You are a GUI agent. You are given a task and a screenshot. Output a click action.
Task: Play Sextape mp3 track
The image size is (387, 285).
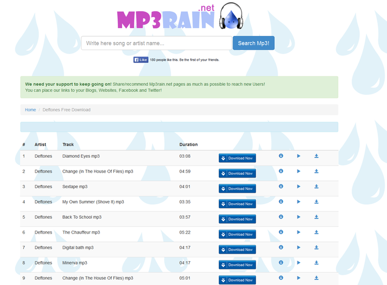tap(299, 186)
